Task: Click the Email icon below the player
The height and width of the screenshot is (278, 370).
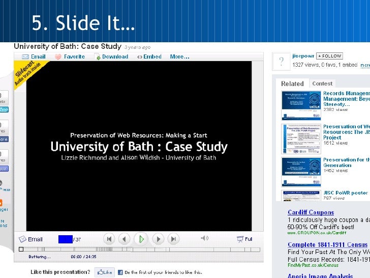Action: [x=22, y=239]
